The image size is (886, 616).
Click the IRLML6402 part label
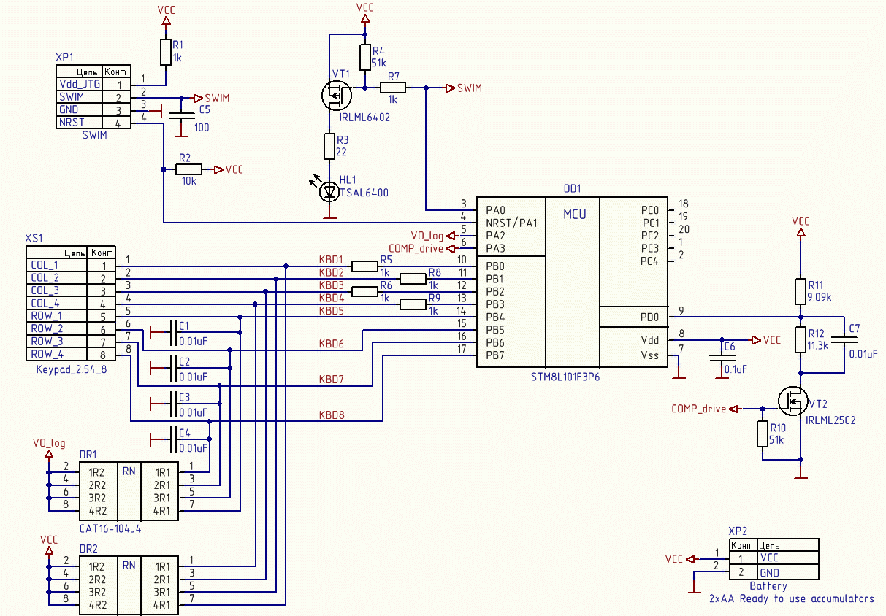(364, 117)
